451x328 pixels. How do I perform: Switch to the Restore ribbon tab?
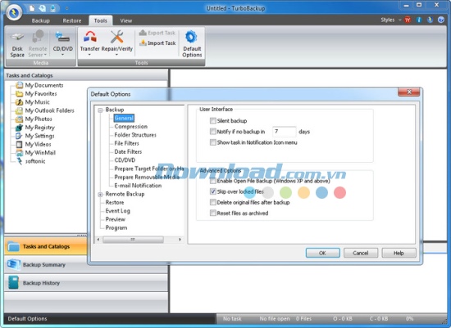click(x=72, y=20)
